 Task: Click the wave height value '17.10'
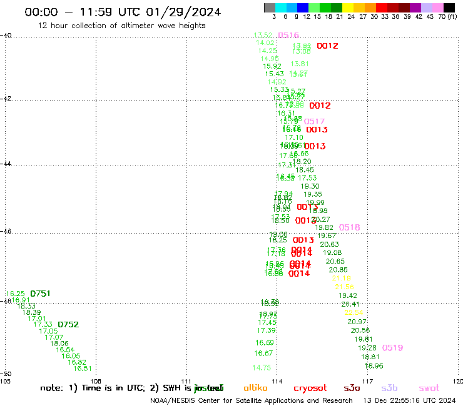[294, 137]
